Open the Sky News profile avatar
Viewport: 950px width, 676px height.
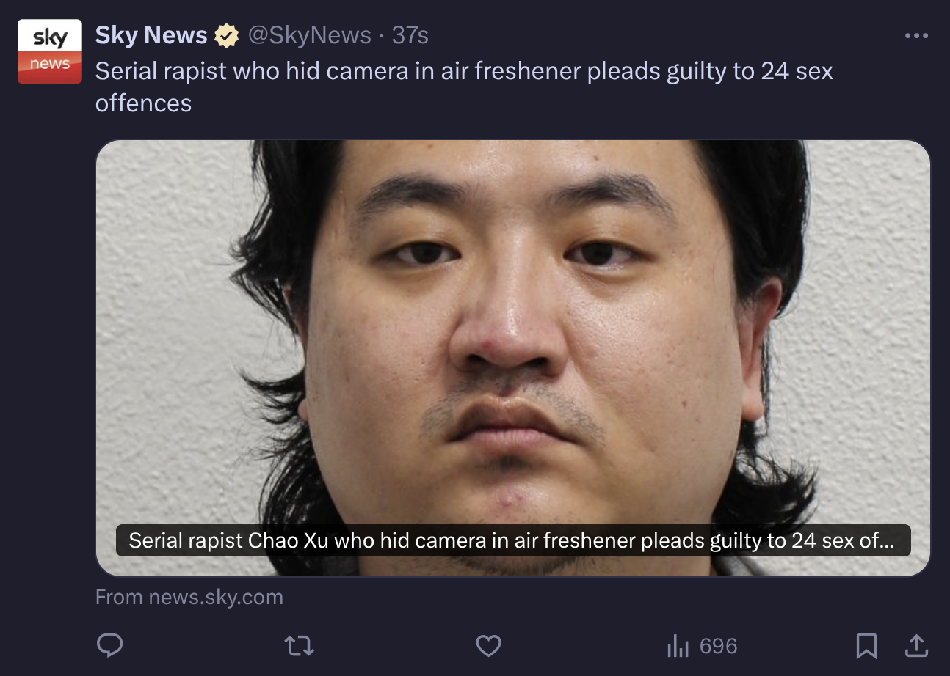[50, 51]
